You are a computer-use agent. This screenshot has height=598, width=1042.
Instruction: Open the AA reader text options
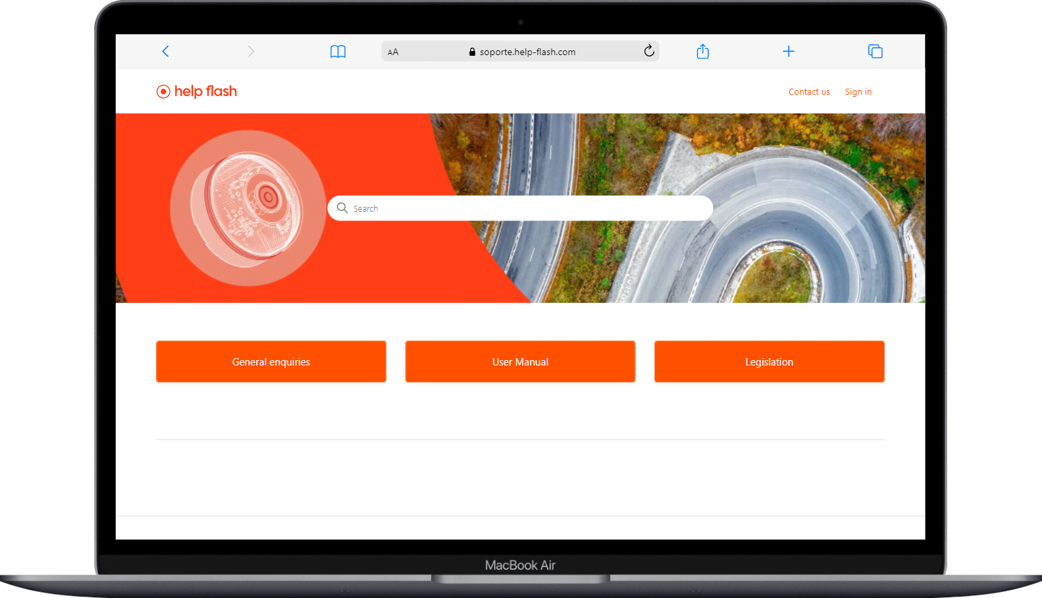[393, 52]
